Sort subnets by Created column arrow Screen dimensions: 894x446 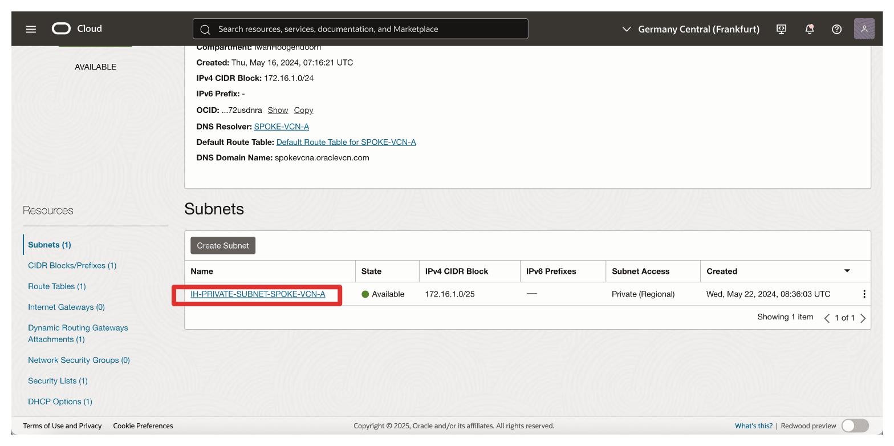tap(847, 271)
